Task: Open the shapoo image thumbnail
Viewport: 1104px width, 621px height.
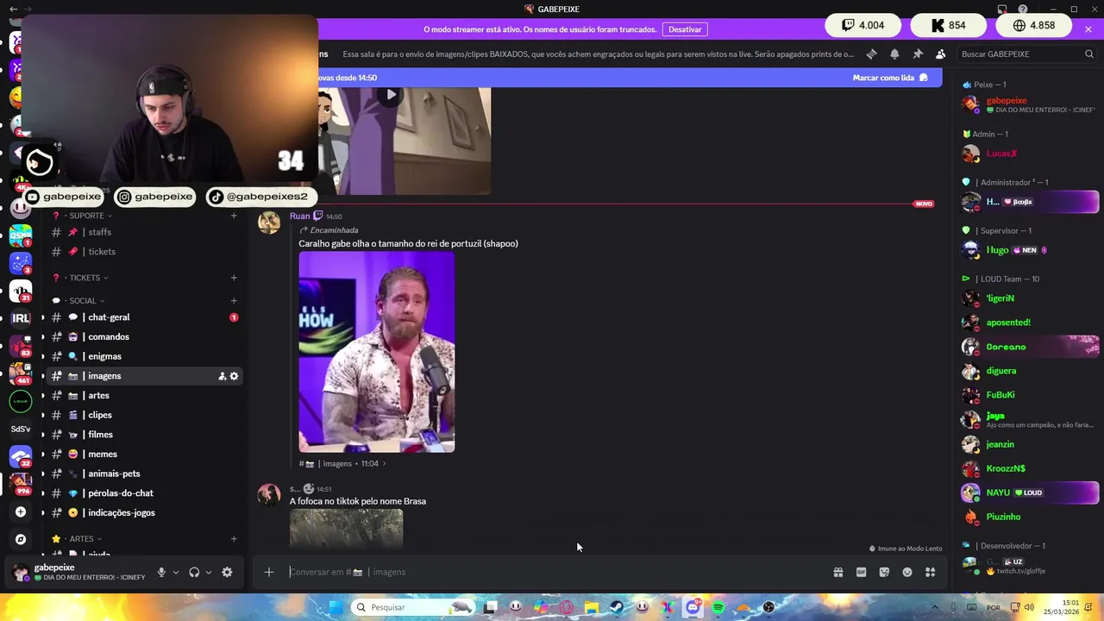Action: pyautogui.click(x=376, y=352)
